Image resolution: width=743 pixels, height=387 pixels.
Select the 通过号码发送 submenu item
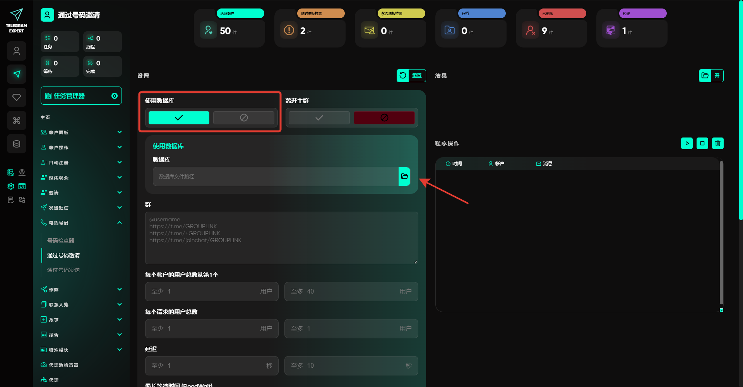[x=63, y=270]
